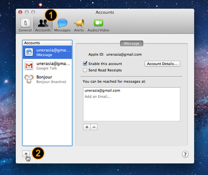Close the Accounts preferences window
Viewport: 208px width, 175px height.
coord(20,12)
